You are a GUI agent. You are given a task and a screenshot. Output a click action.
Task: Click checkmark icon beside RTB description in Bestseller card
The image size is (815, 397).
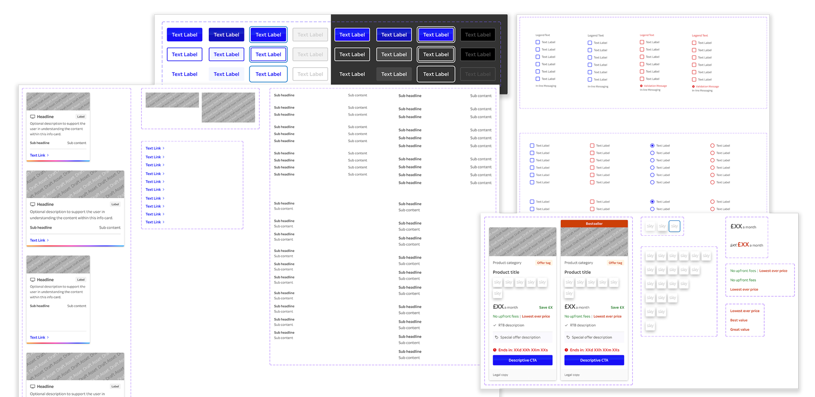[566, 325]
